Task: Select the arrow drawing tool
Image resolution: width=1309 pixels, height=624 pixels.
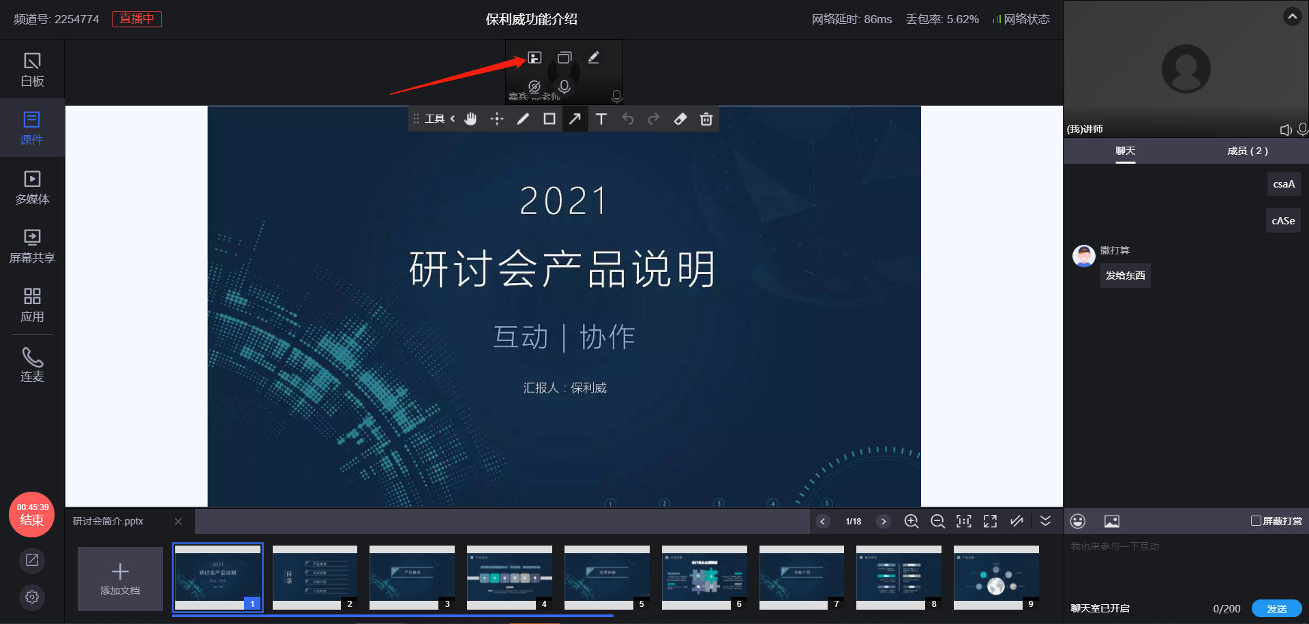Action: pos(575,119)
